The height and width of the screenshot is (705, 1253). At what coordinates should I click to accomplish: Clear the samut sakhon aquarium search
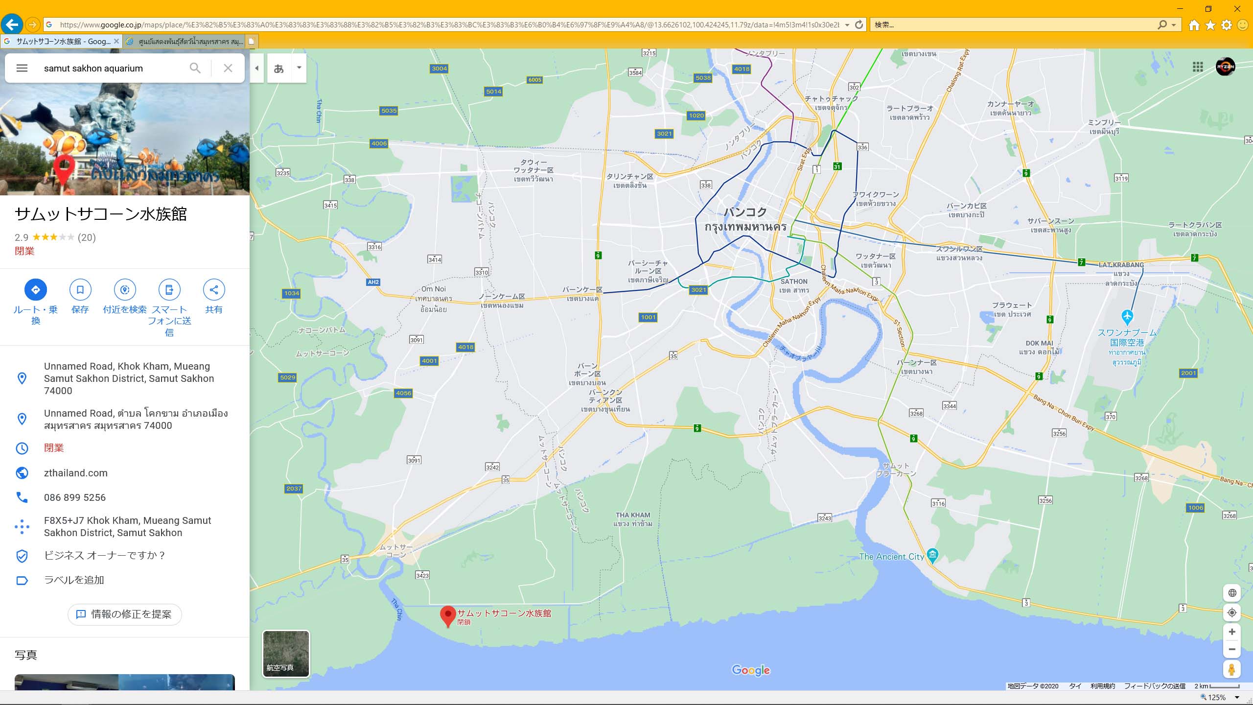pos(228,68)
